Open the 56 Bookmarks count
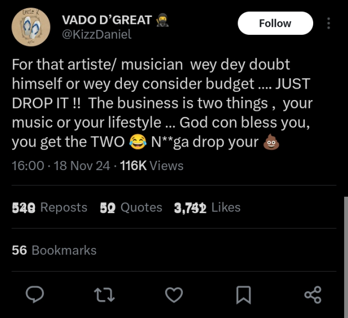This screenshot has height=318, width=348. click(54, 250)
